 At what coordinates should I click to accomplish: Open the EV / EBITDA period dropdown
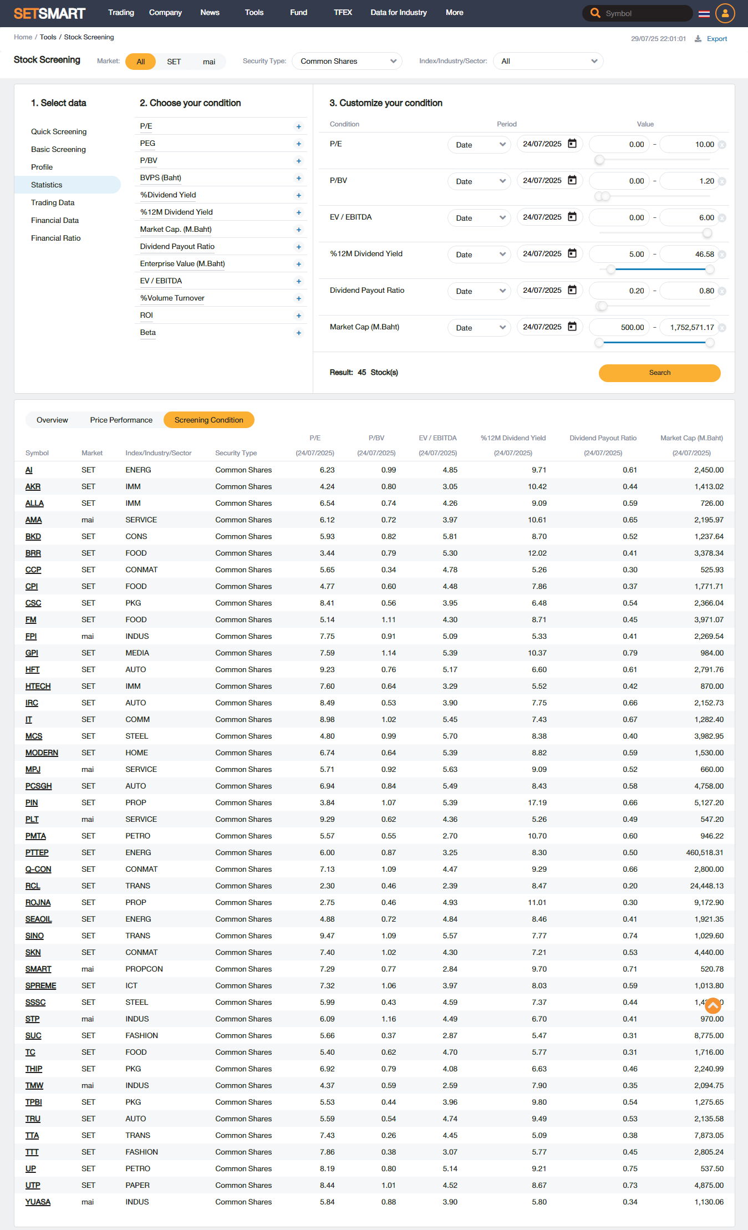(479, 218)
